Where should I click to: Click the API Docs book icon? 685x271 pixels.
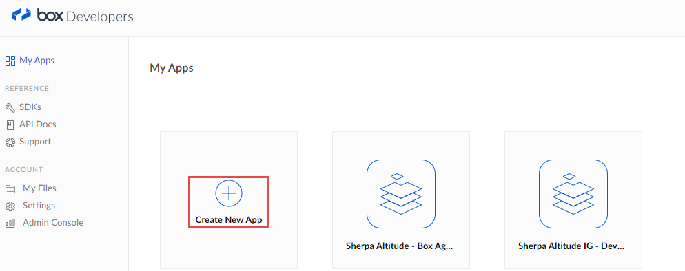(x=10, y=124)
